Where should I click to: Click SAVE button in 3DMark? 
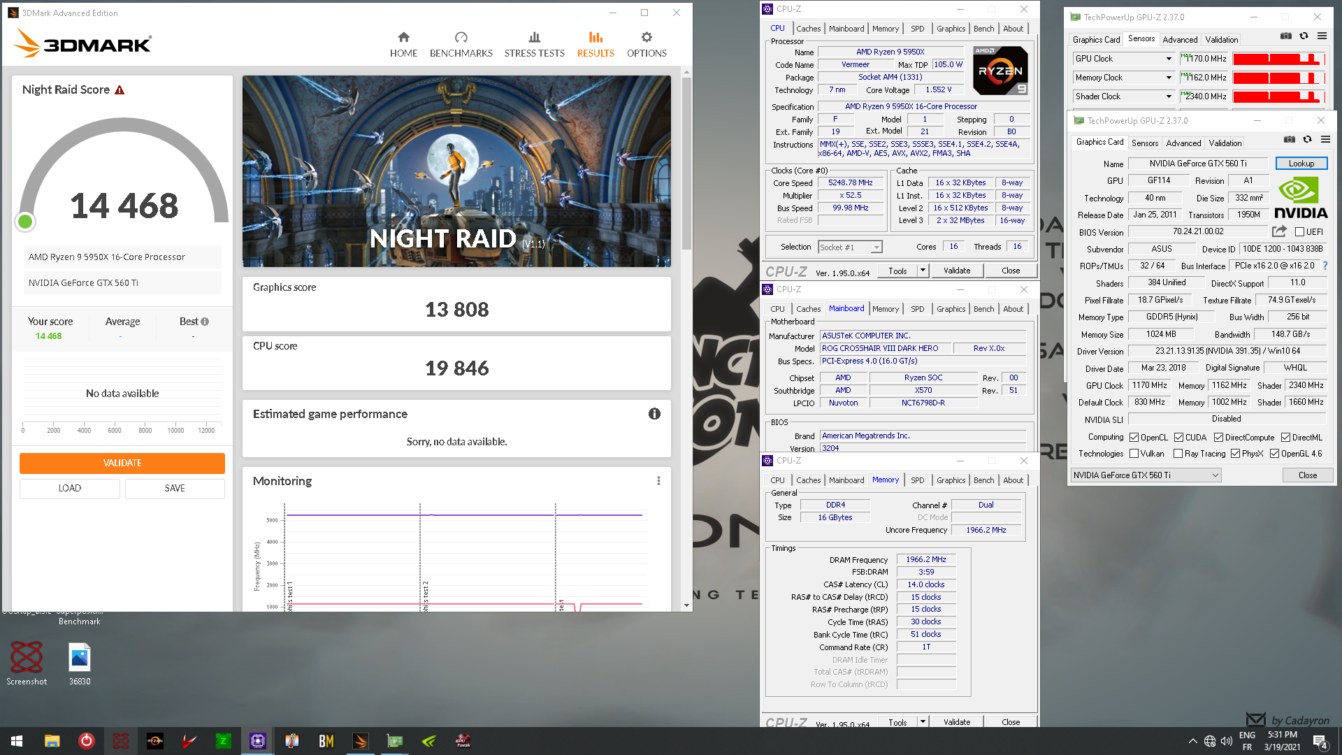(175, 488)
